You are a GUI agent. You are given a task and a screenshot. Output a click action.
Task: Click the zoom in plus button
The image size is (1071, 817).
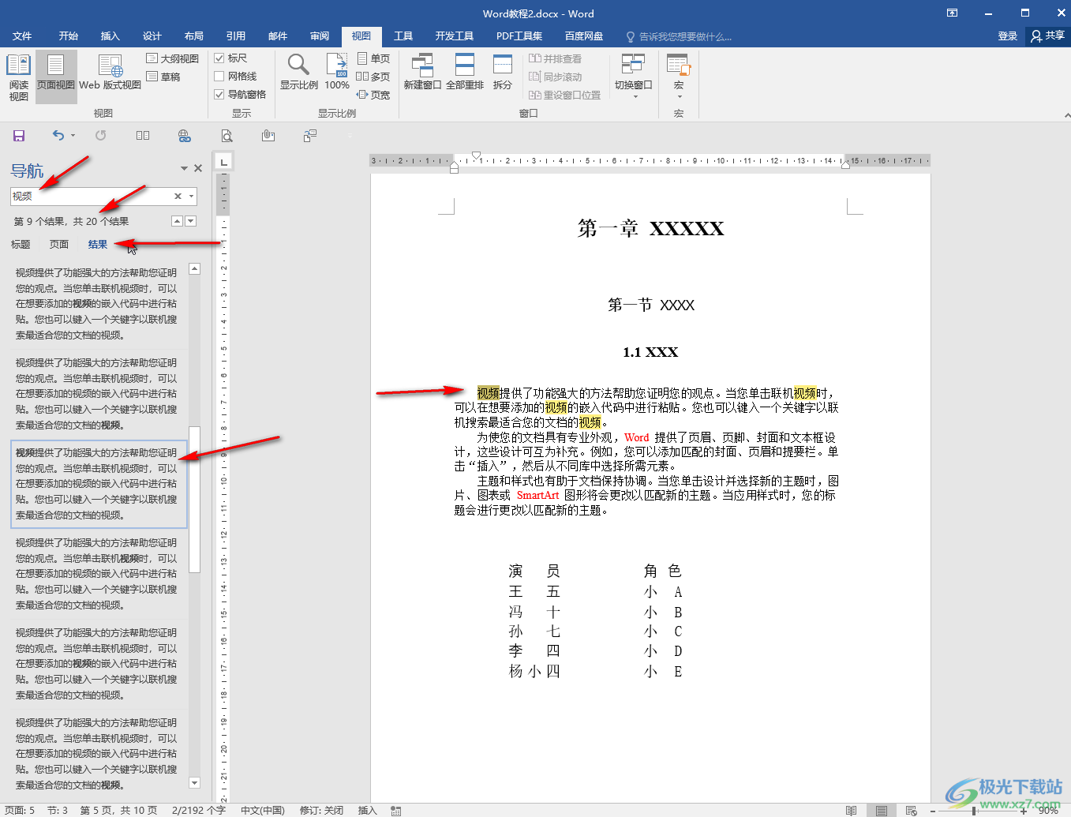click(1024, 810)
